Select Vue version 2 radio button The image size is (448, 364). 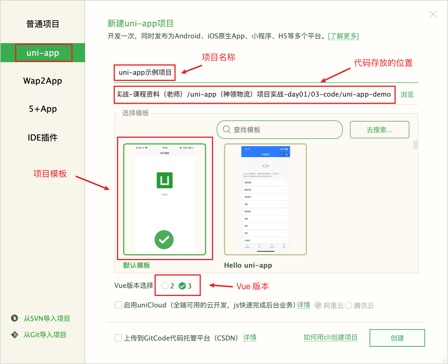click(165, 286)
